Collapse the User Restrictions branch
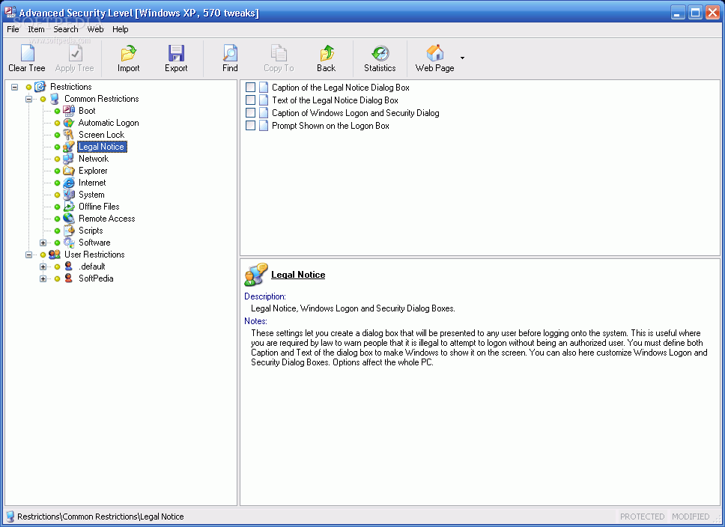This screenshot has width=725, height=527. 28,255
